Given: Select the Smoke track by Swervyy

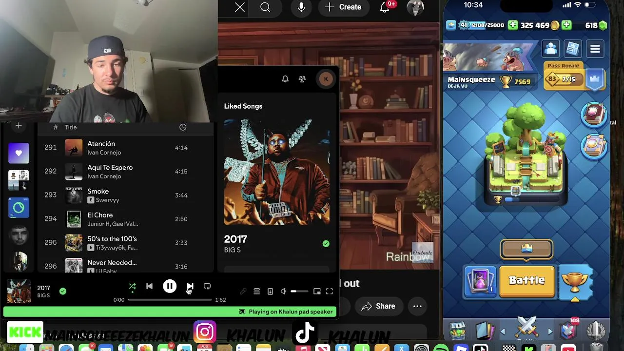Looking at the screenshot, I should (x=126, y=195).
